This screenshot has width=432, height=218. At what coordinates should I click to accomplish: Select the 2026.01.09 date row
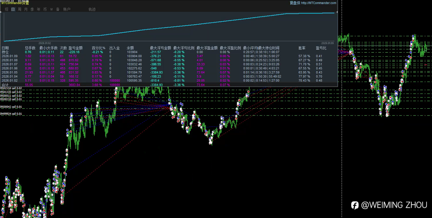[x=9, y=56]
